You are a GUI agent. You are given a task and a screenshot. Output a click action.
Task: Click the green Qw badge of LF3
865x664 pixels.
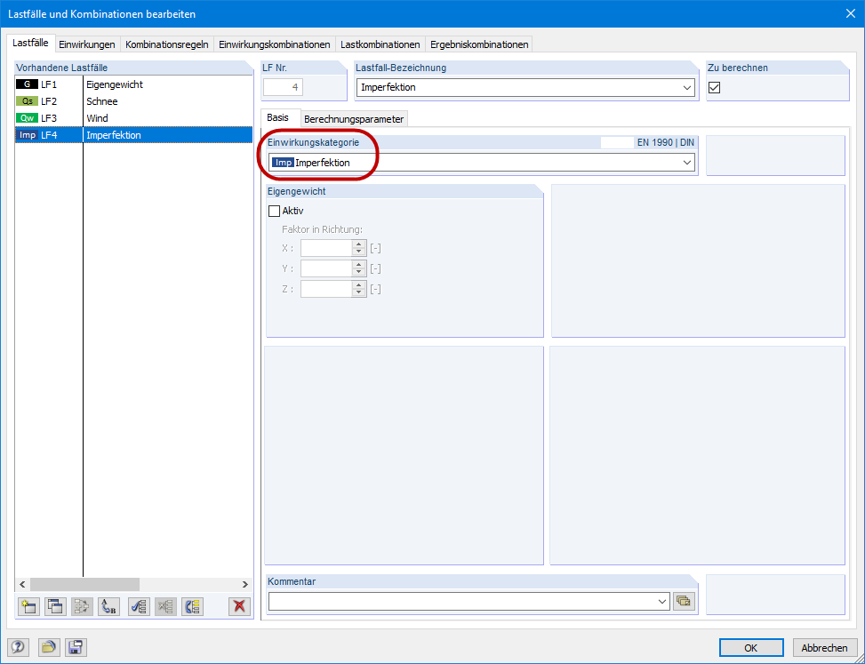click(x=27, y=118)
